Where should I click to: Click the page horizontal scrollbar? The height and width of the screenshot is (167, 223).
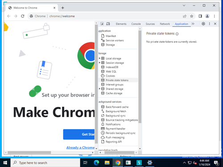[29, 152]
